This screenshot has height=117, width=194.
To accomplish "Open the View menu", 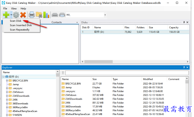I will pos(14,9).
